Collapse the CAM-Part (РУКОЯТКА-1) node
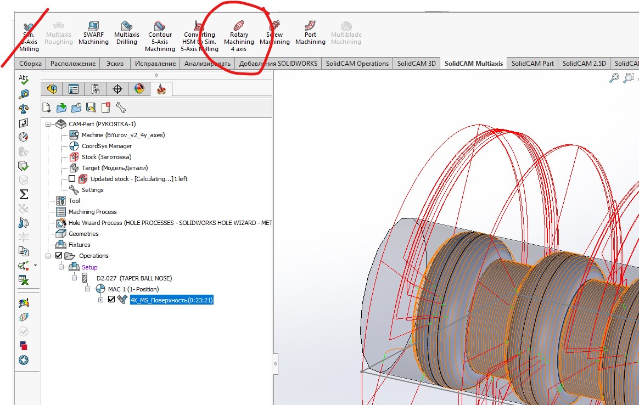The height and width of the screenshot is (405, 639). coord(48,124)
